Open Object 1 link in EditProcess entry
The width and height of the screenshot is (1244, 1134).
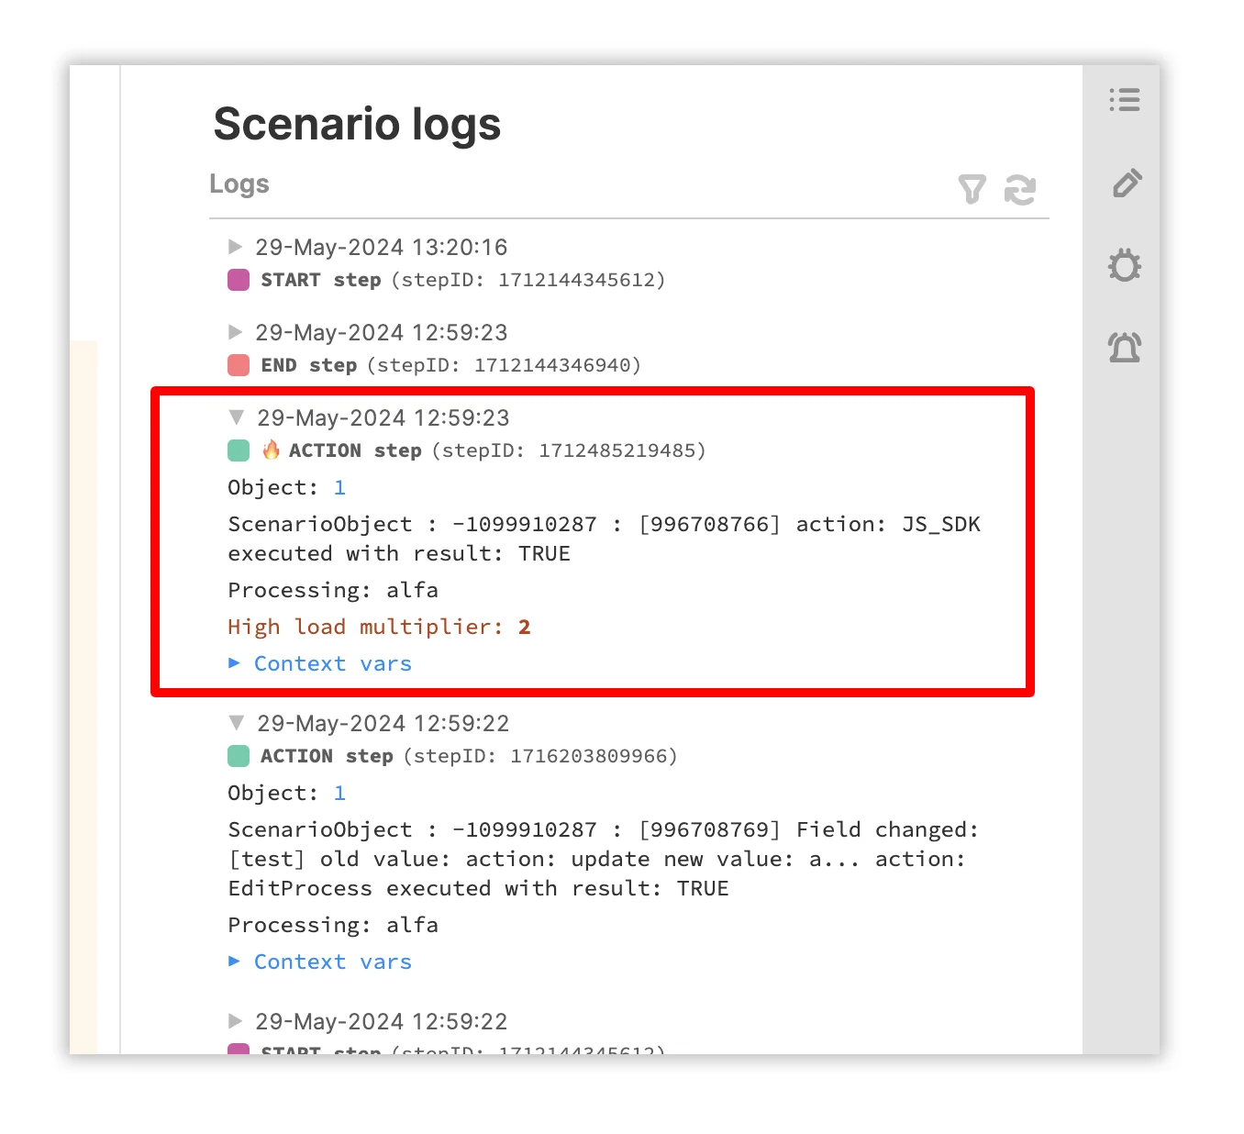pyautogui.click(x=339, y=793)
